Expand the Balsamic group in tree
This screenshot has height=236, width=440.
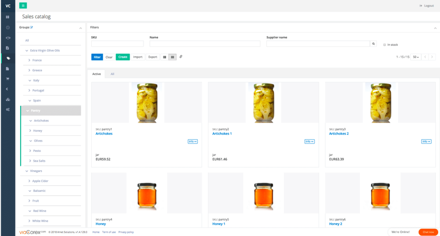pos(29,191)
